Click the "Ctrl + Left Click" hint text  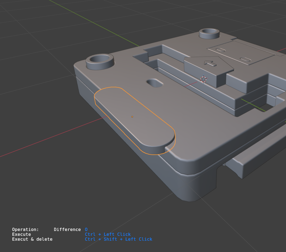108,234
